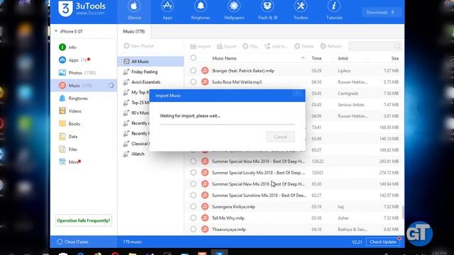Image resolution: width=454 pixels, height=255 pixels.
Task: Click the Add to toolbar button
Action: (276, 46)
